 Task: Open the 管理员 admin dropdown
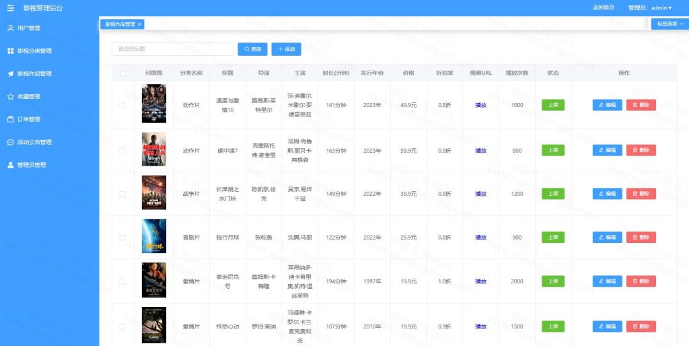(650, 8)
